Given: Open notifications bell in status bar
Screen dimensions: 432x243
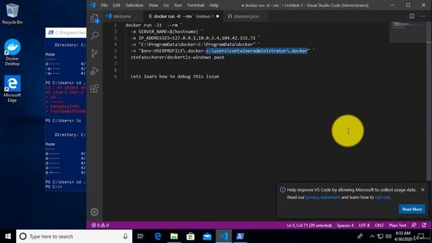Looking at the screenshot, I should click(424, 225).
